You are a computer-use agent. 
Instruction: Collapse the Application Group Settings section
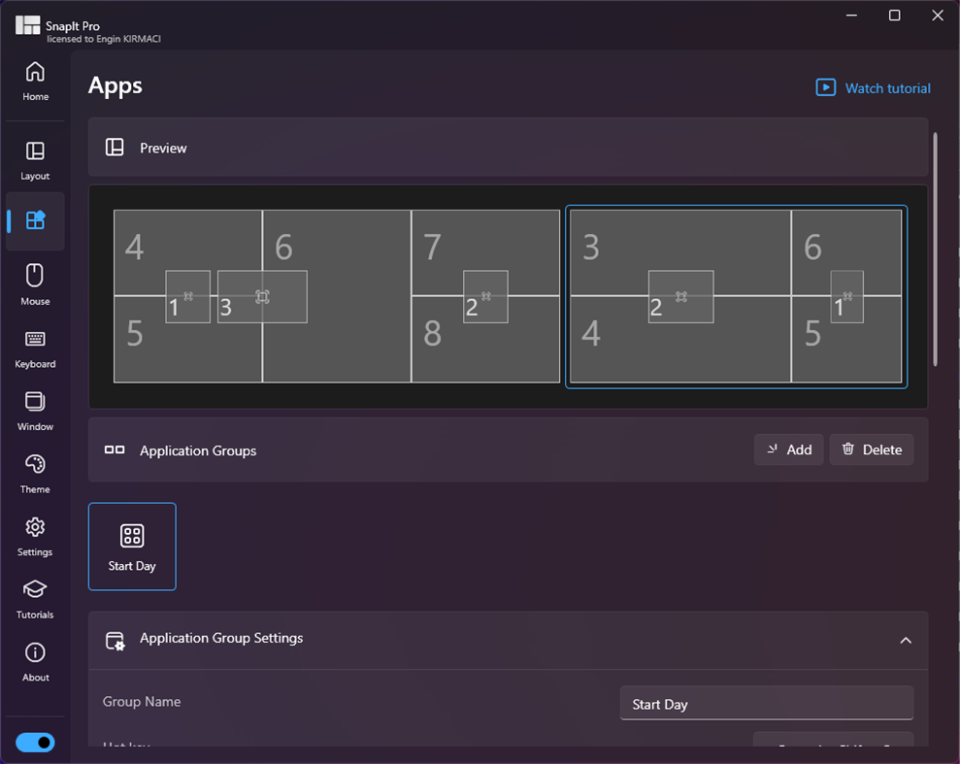click(906, 641)
